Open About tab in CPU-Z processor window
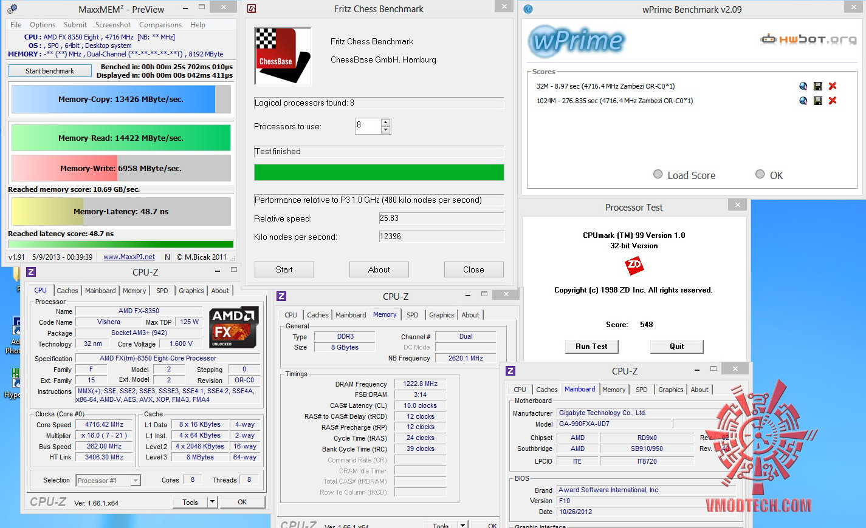 coord(220,291)
